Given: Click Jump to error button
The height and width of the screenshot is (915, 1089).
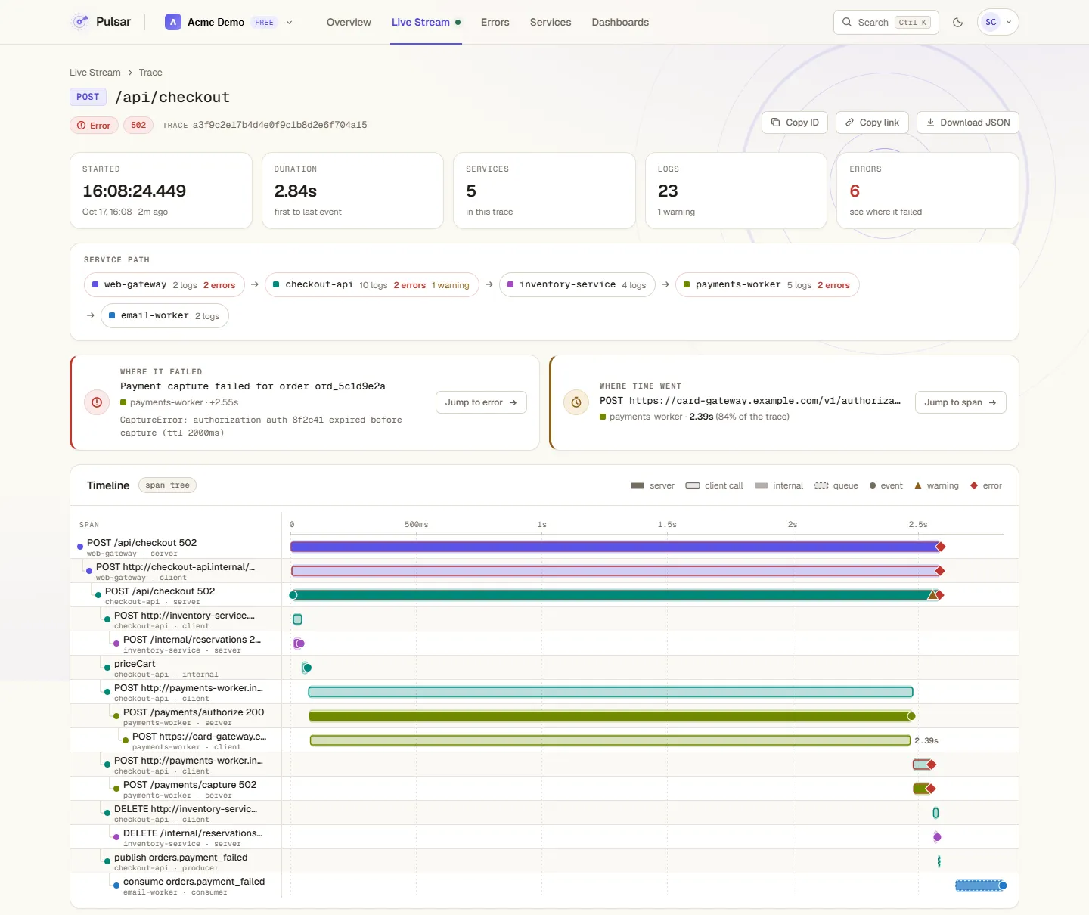Looking at the screenshot, I should click(x=481, y=402).
